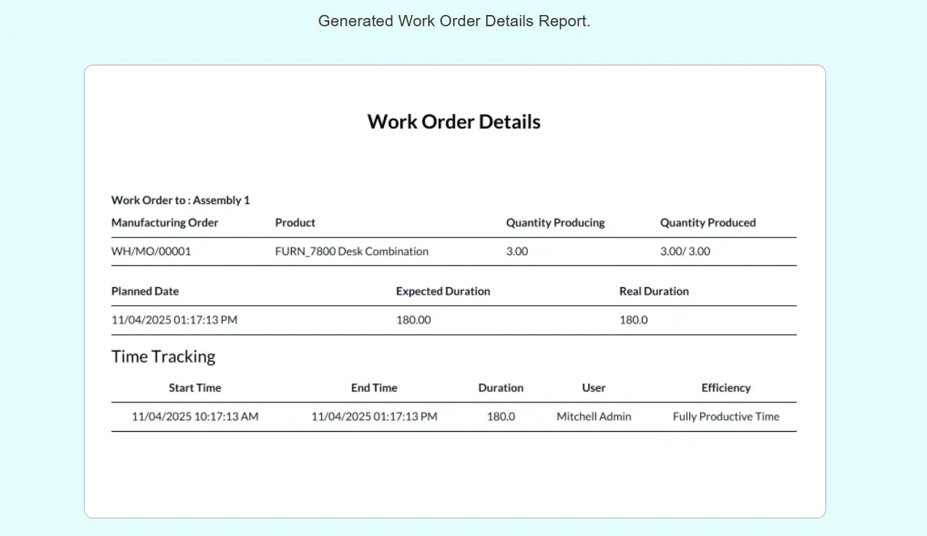Select the Fully Productive Time efficiency value
This screenshot has height=536, width=927.
(725, 416)
